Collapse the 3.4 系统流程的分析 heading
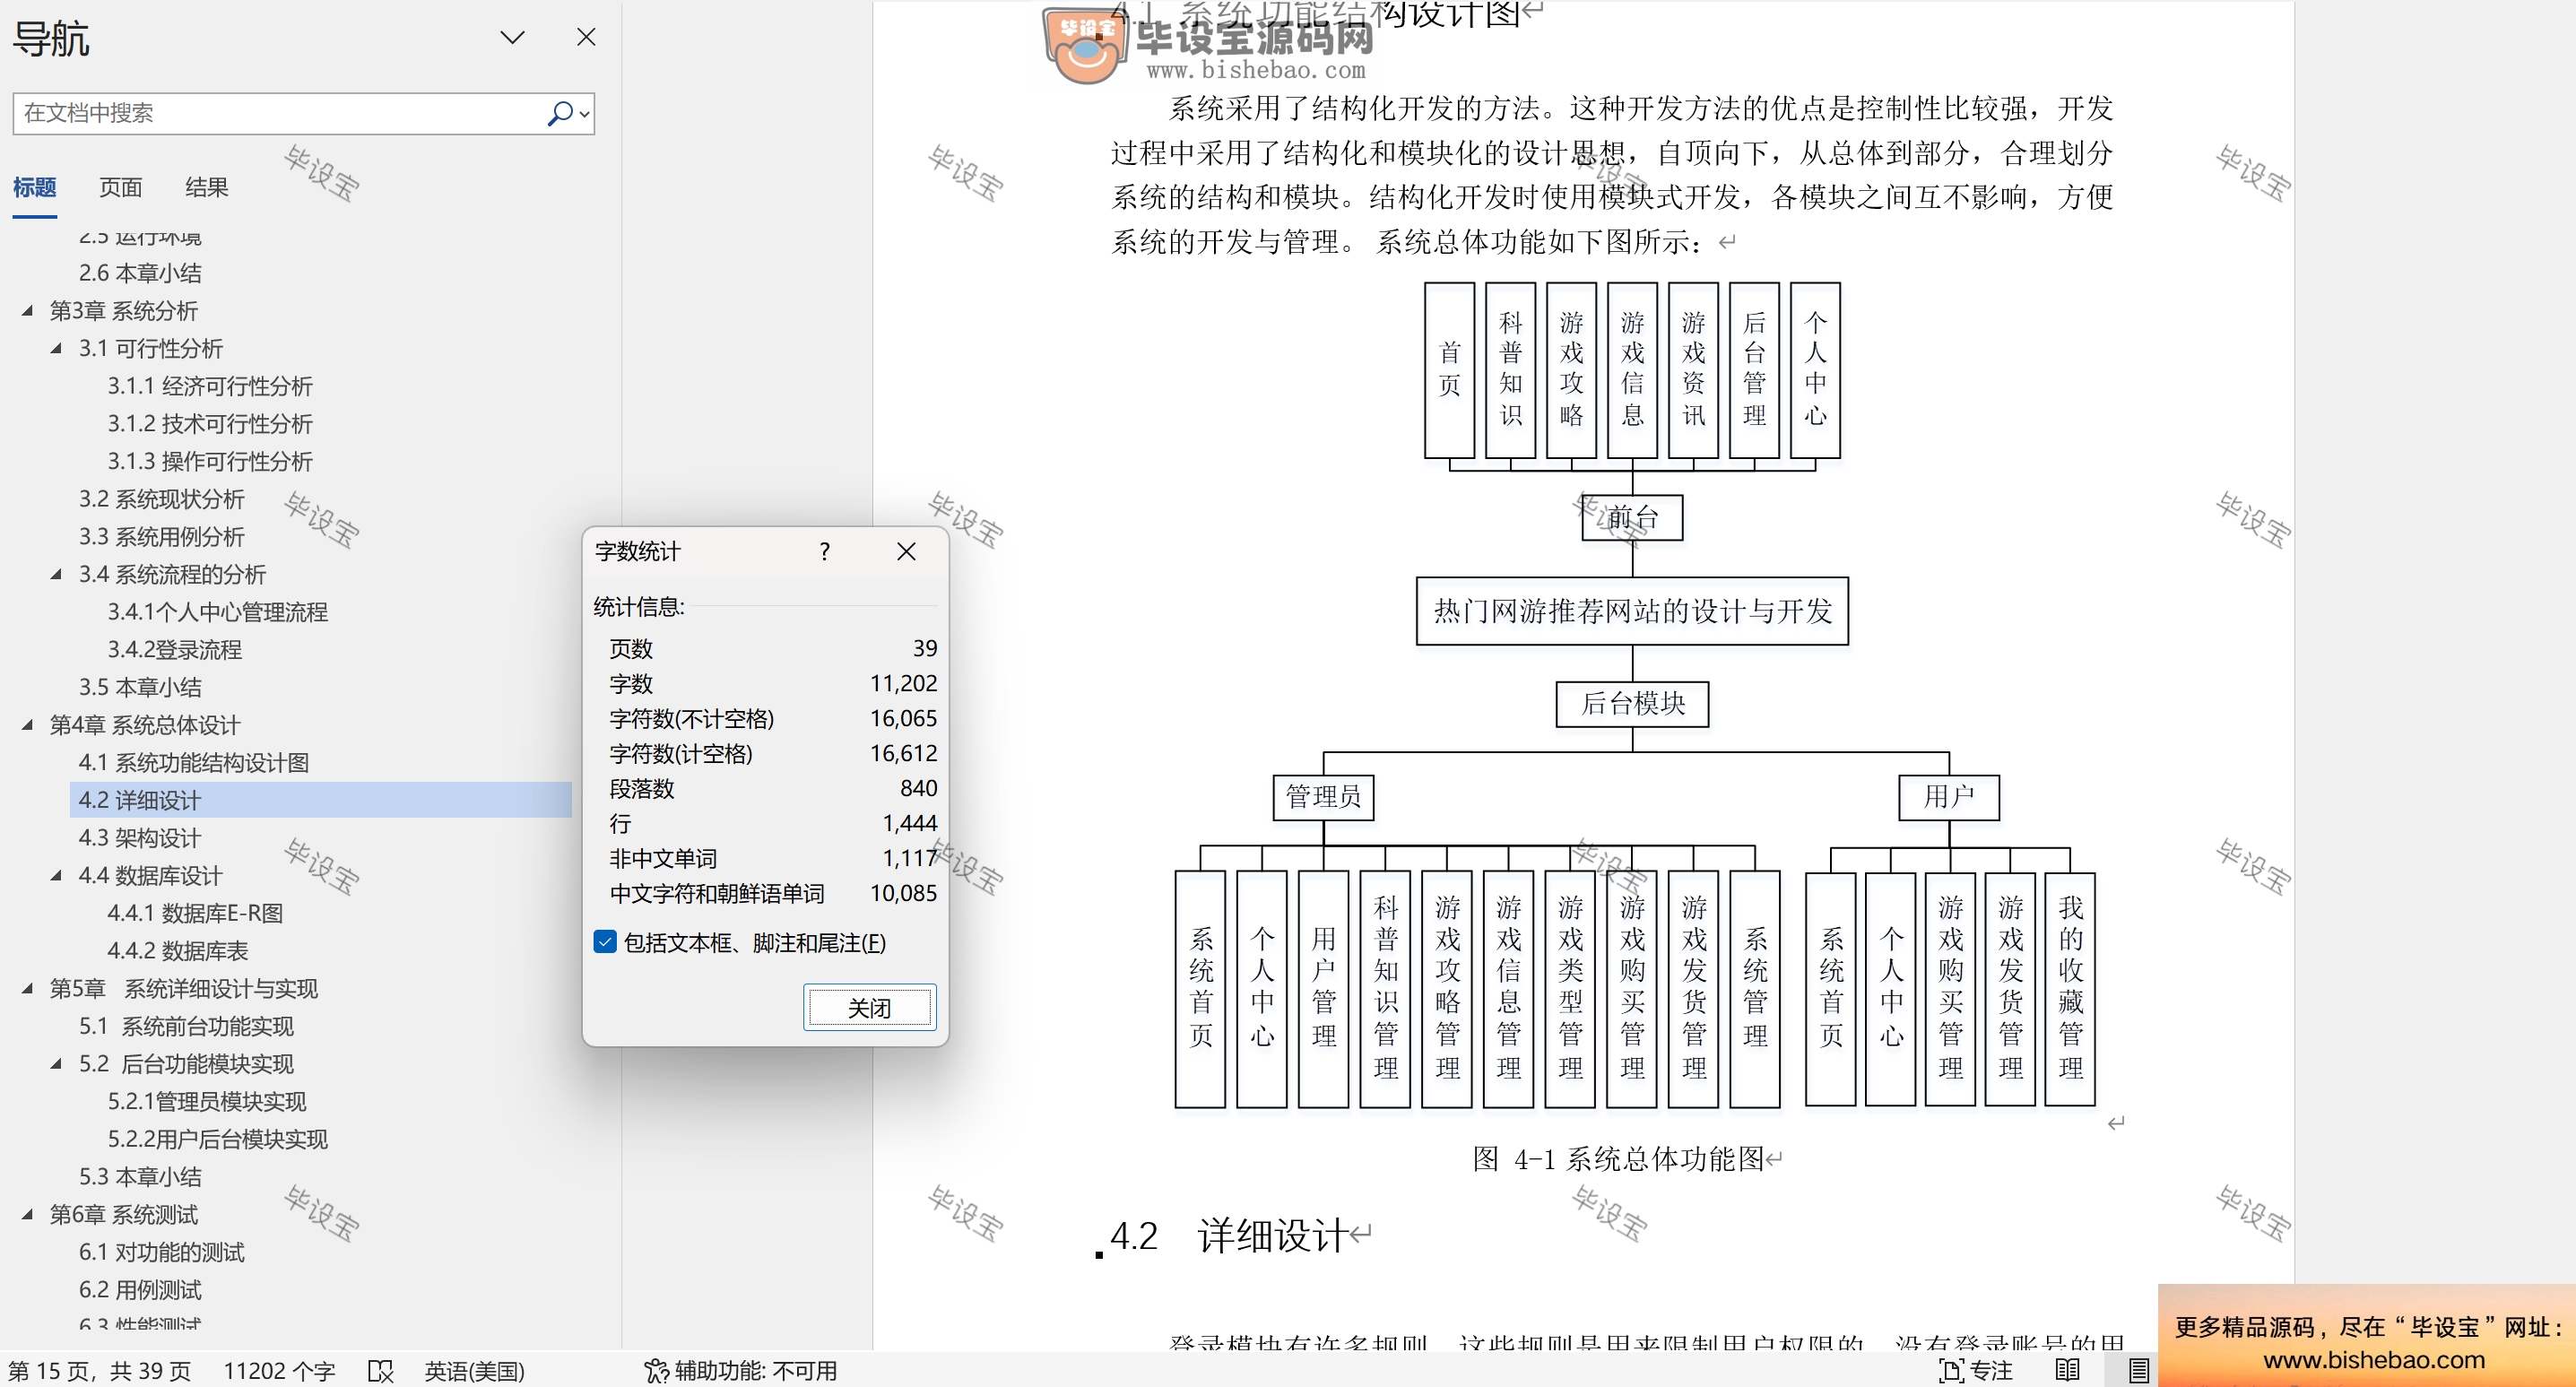 tap(57, 574)
